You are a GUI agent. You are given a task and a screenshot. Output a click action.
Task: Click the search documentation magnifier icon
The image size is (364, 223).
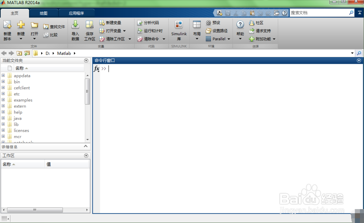click(351, 13)
